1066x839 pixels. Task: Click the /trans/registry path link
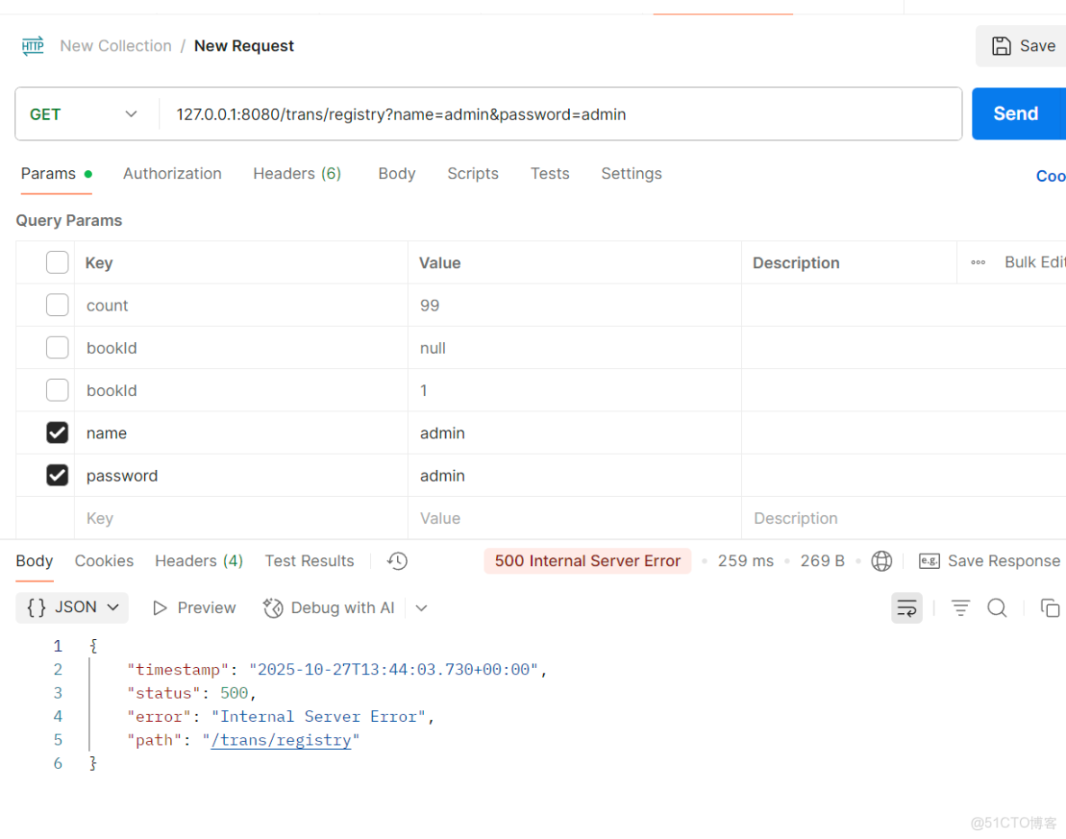coord(281,740)
